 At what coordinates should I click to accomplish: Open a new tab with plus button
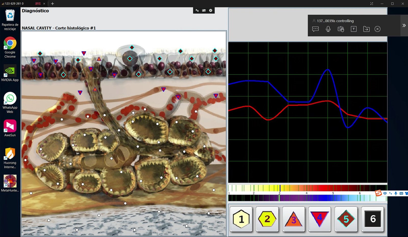[53, 4]
